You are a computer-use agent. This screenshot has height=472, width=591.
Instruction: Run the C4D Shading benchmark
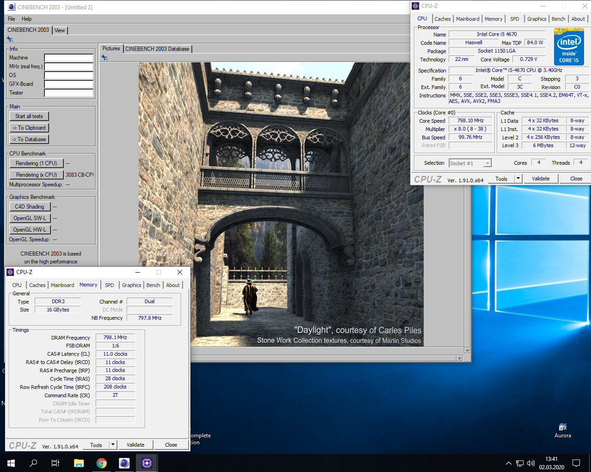click(30, 207)
